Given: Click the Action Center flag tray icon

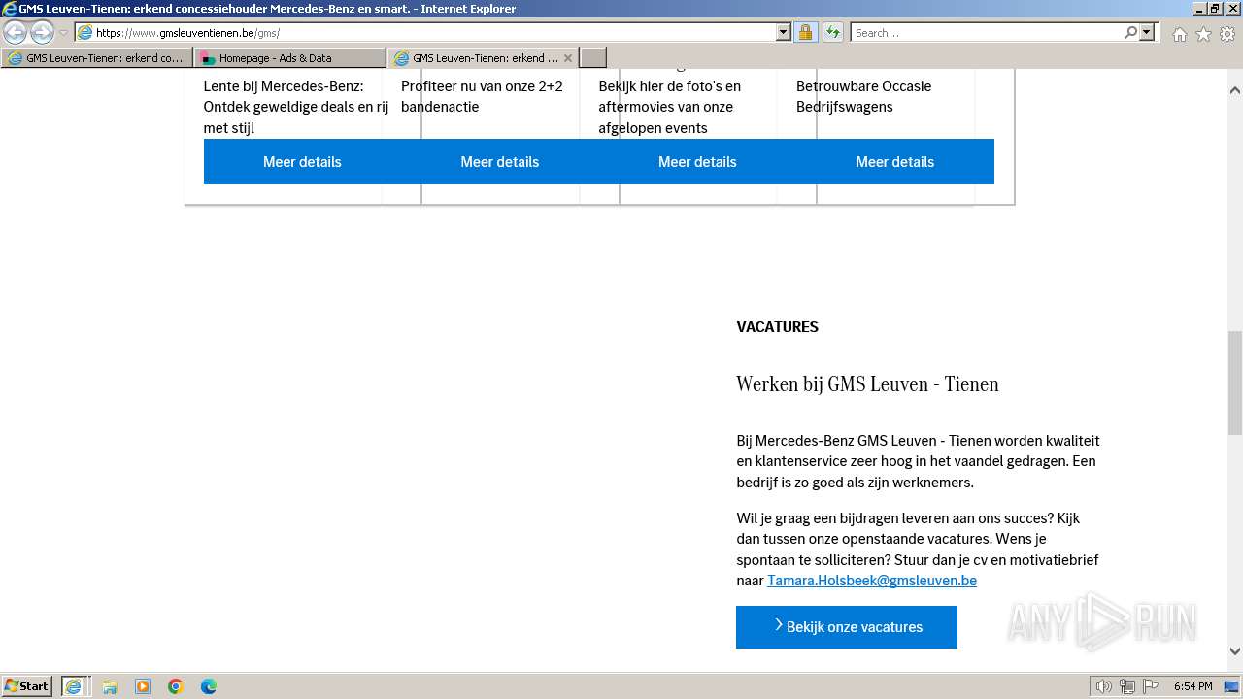Looking at the screenshot, I should point(1151,686).
